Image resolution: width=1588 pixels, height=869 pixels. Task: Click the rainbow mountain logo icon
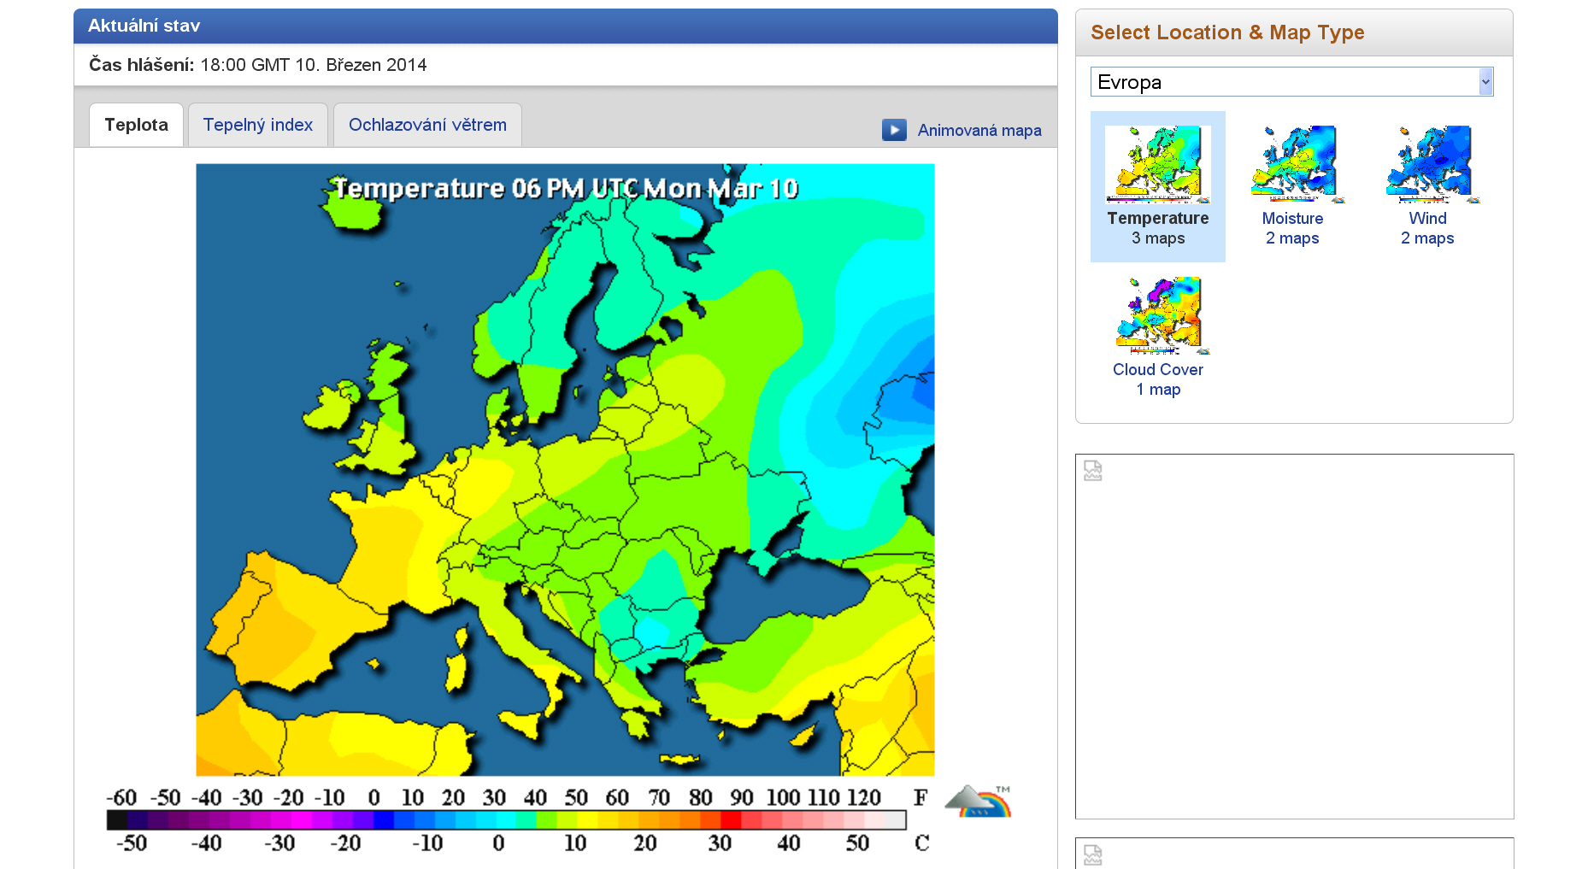[978, 801]
